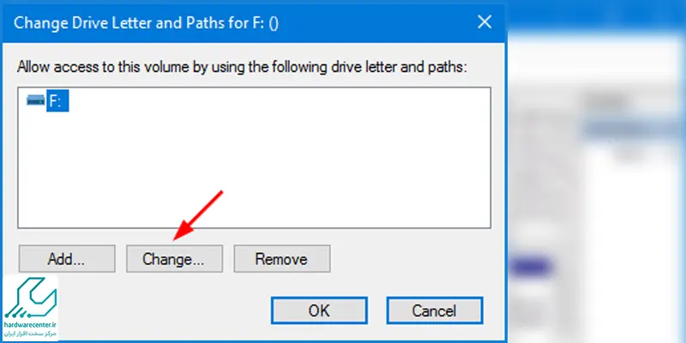
Task: Click the 'Allow access to this volume' label
Action: [243, 68]
